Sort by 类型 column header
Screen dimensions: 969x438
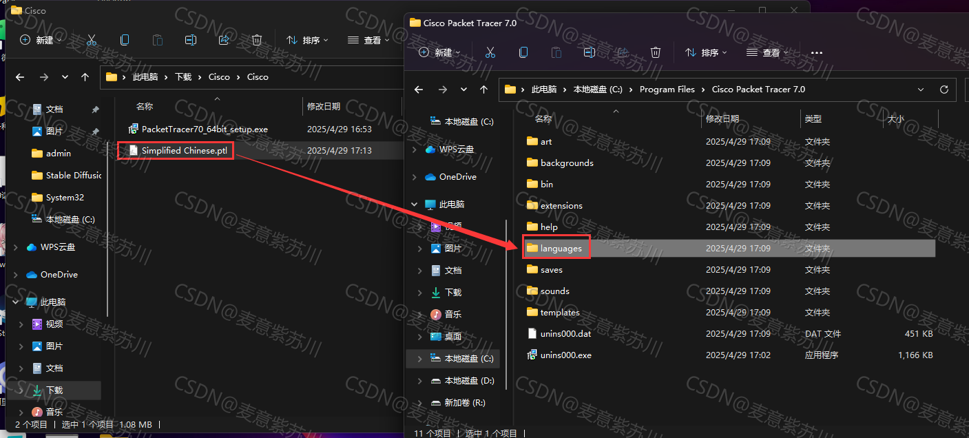pos(813,119)
